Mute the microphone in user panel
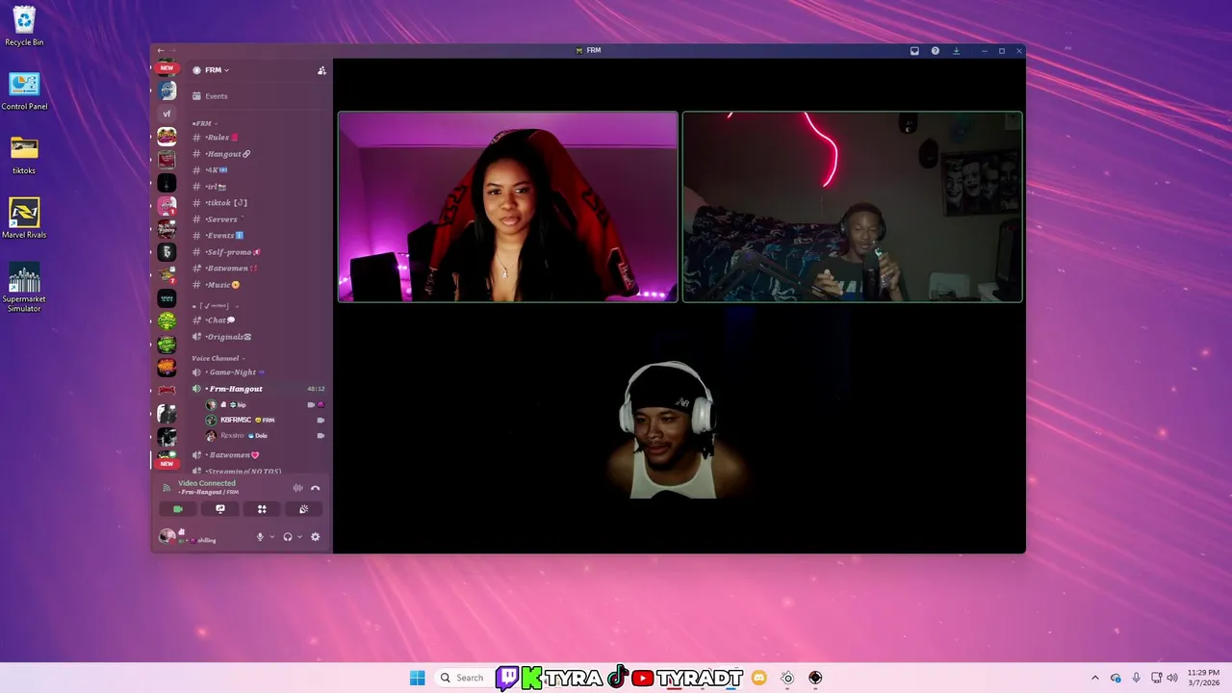The height and width of the screenshot is (693, 1232). pyautogui.click(x=260, y=537)
